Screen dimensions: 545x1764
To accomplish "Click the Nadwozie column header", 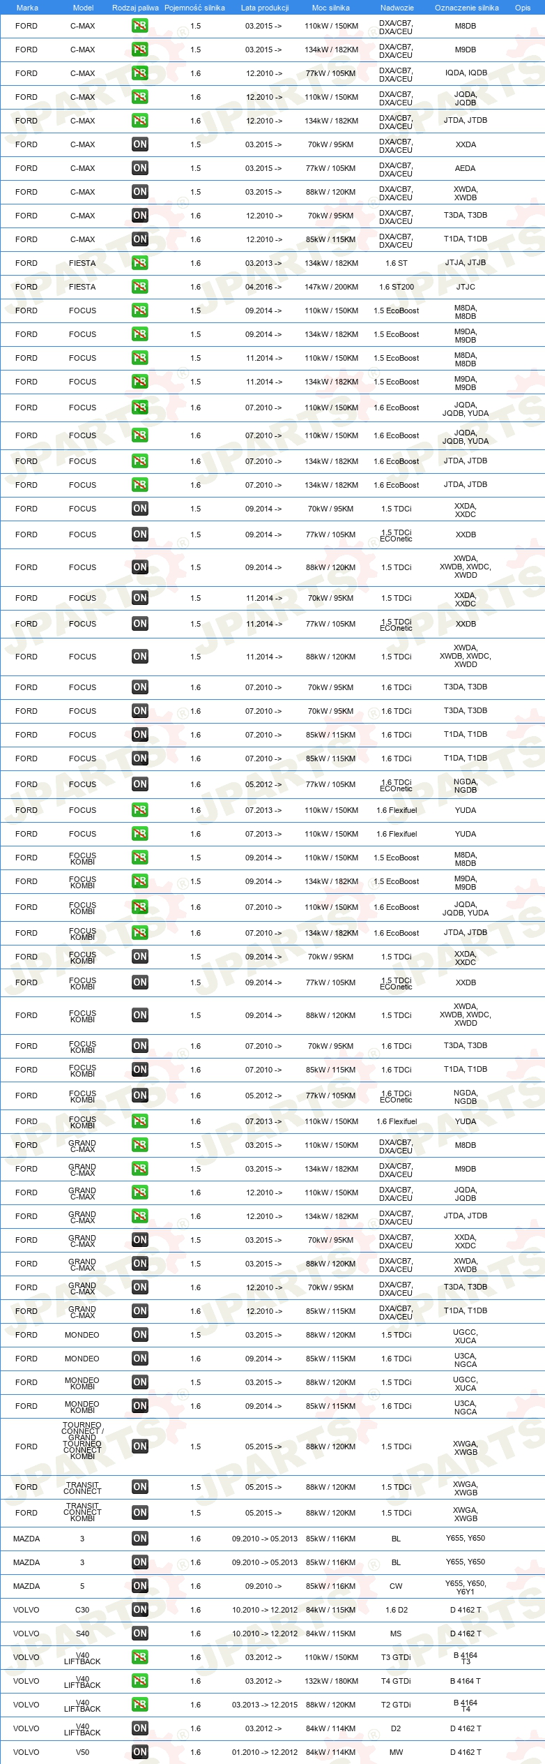I will click(397, 8).
